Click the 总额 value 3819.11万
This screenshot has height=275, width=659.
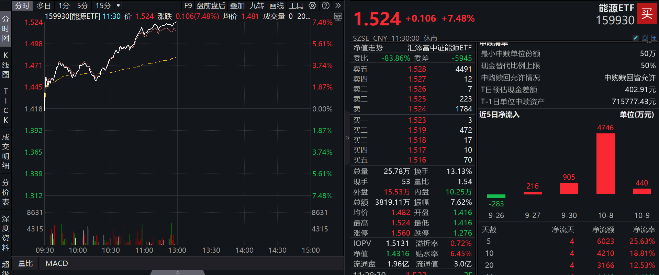(x=392, y=202)
